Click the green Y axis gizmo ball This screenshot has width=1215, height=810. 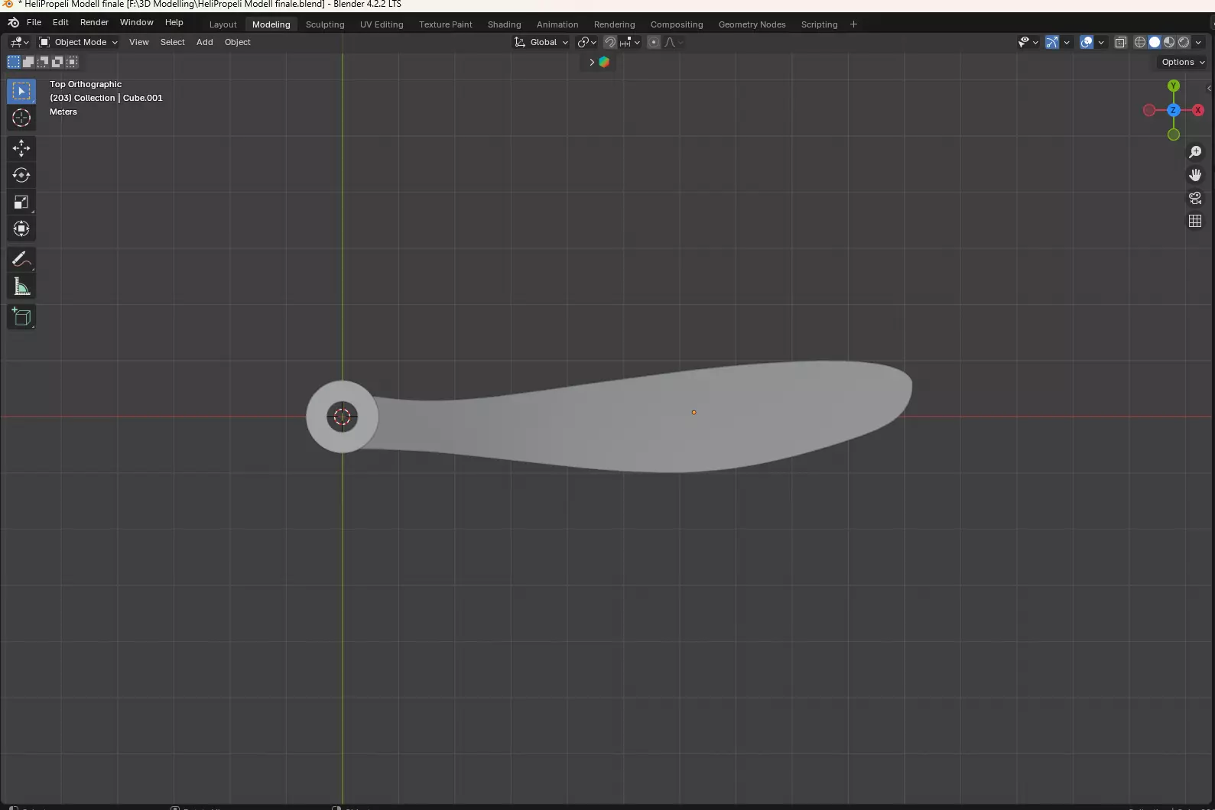(1174, 86)
